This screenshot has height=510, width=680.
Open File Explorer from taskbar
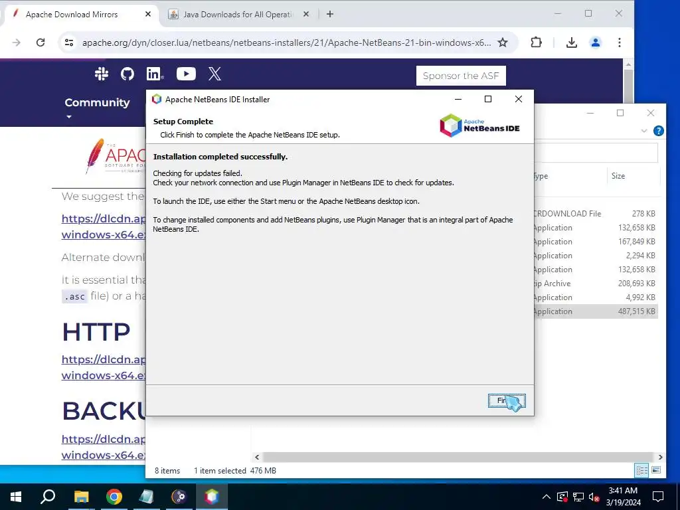pos(81,497)
